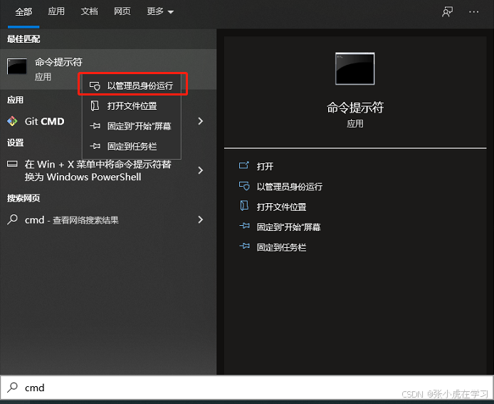
Task: Expand the cmd web search result arrow
Action: tap(200, 219)
